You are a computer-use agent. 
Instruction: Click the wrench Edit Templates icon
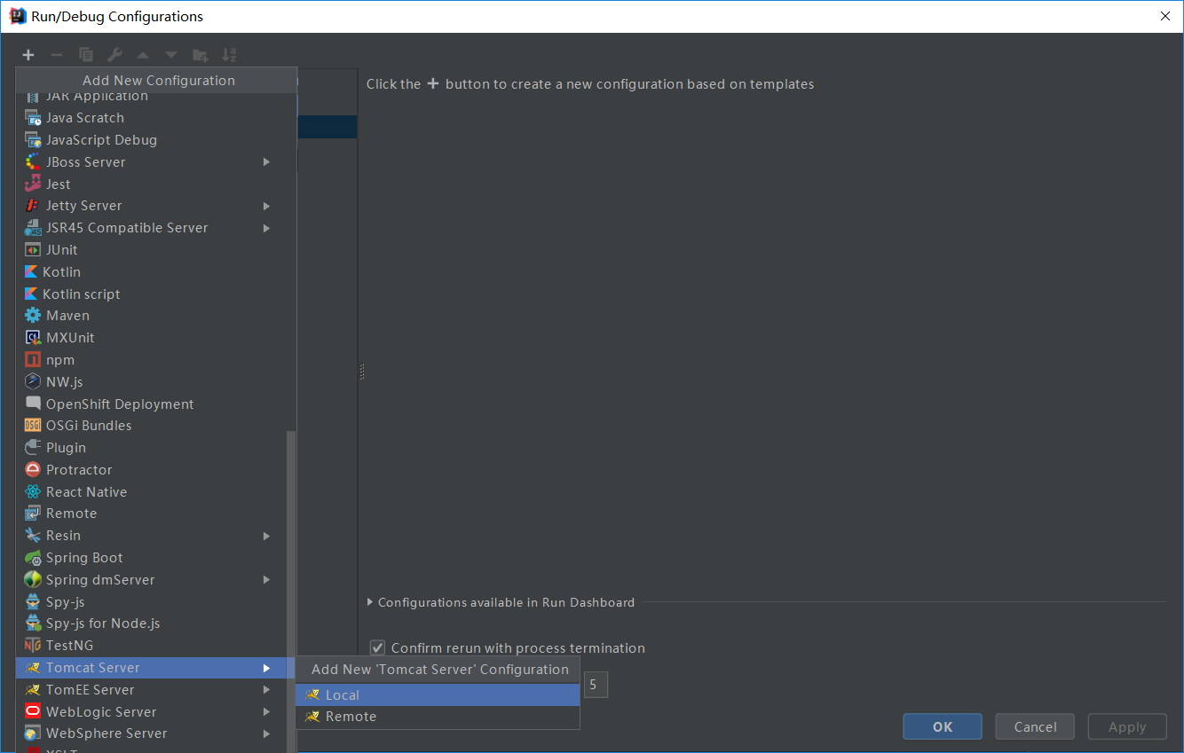[x=114, y=55]
